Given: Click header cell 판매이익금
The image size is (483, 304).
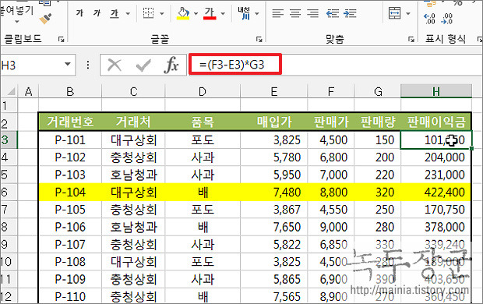Looking at the screenshot, I should click(436, 122).
